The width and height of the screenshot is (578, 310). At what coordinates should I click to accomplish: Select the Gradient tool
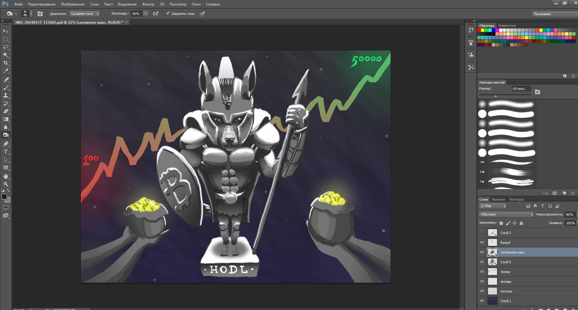coord(6,120)
